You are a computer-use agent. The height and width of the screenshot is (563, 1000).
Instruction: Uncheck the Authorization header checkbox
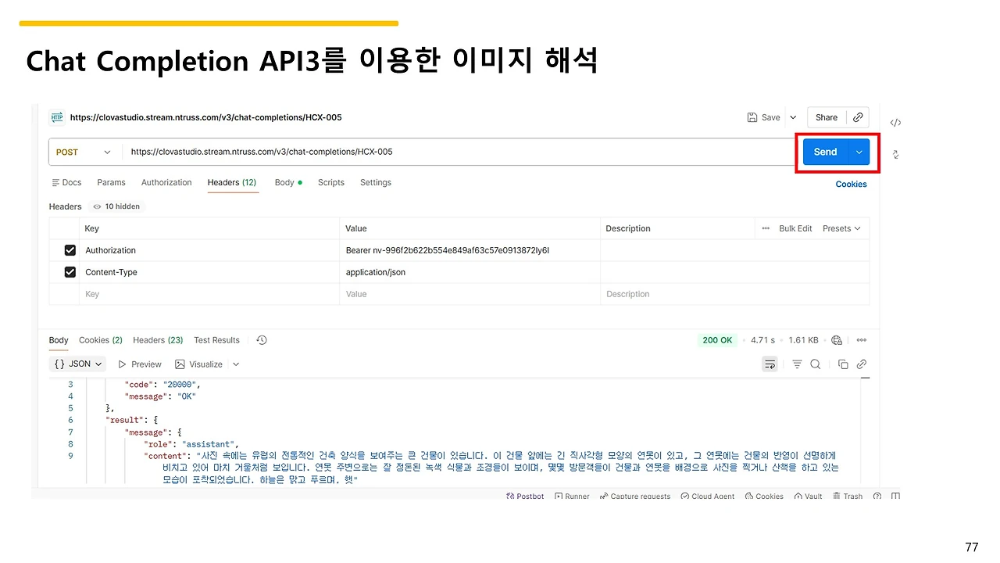(x=70, y=250)
